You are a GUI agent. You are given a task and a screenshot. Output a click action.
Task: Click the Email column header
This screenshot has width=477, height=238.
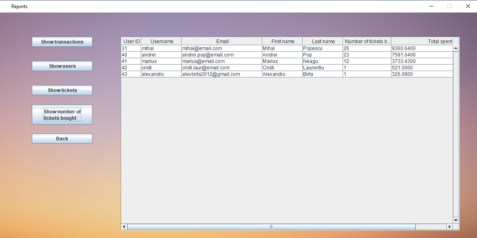pos(222,41)
